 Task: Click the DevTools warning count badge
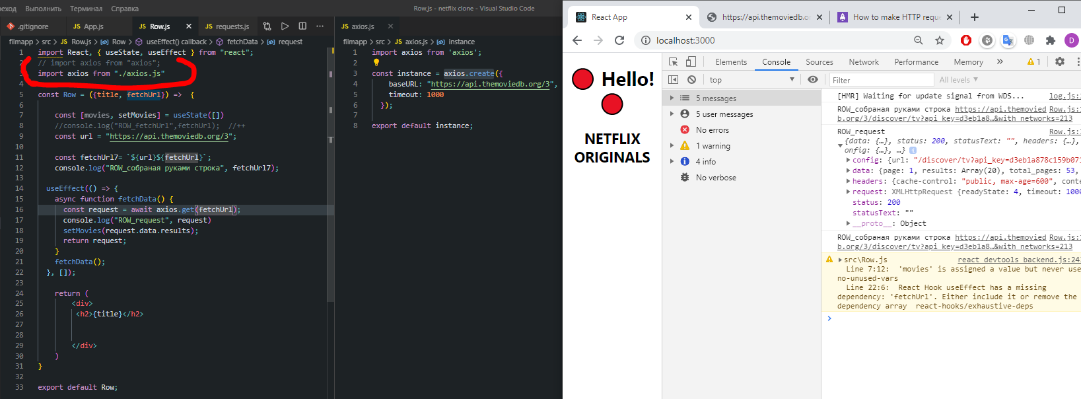coord(1034,61)
